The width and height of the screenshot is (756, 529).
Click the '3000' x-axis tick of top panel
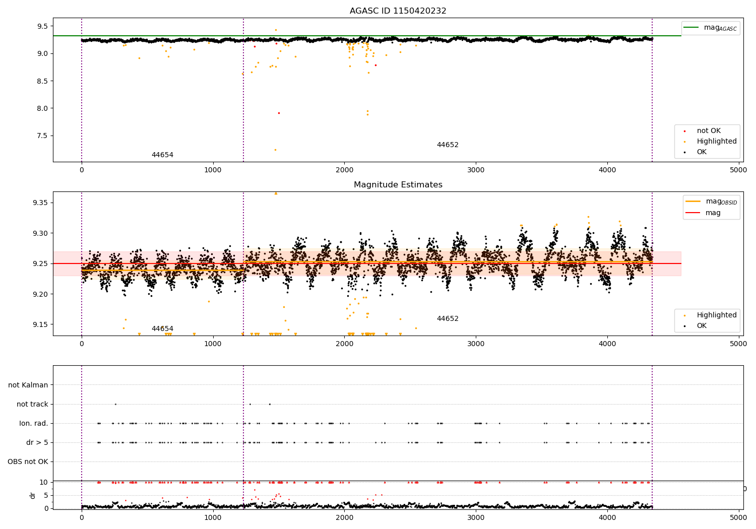tap(476, 170)
